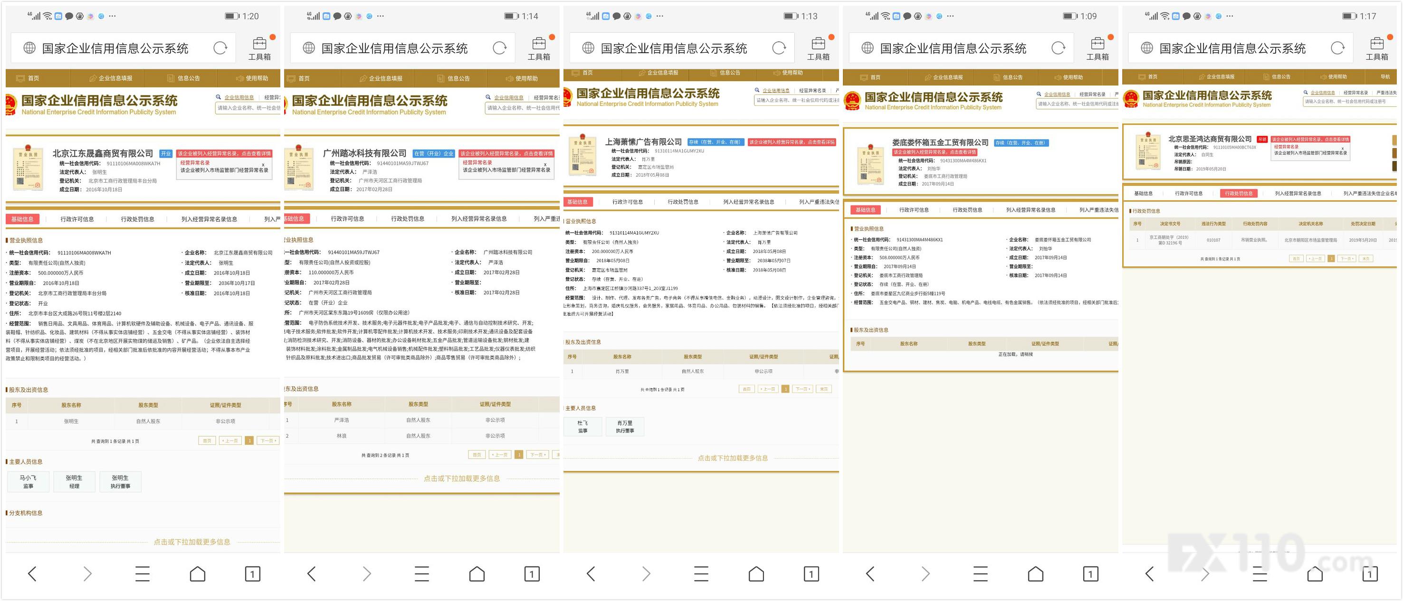Open tab switcher in the 1:09 screen
The width and height of the screenshot is (1403, 601).
click(1091, 574)
